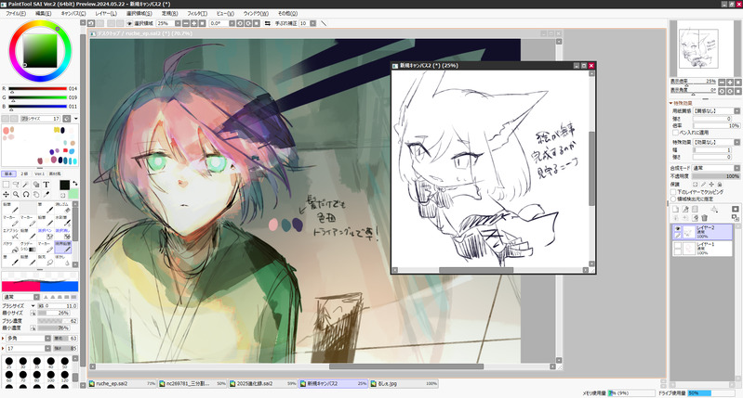This screenshot has height=398, width=743.
Task: Select 領域検出元に指定 radio option
Action: point(673,199)
